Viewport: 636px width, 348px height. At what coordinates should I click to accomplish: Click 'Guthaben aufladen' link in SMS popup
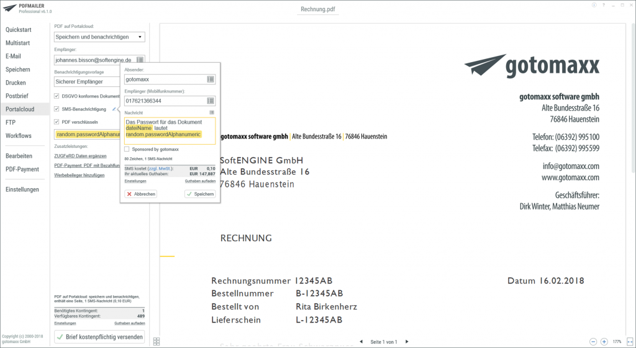click(201, 181)
